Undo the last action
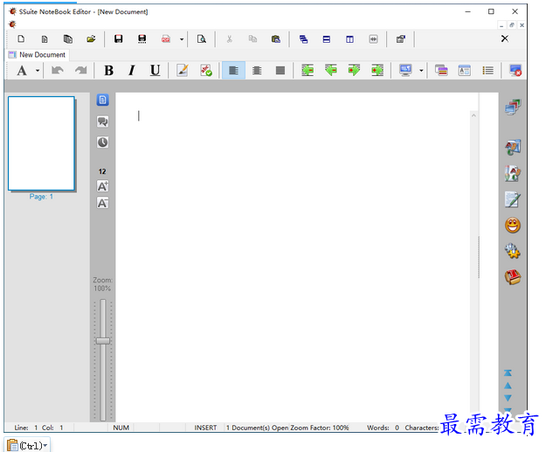 coord(58,71)
